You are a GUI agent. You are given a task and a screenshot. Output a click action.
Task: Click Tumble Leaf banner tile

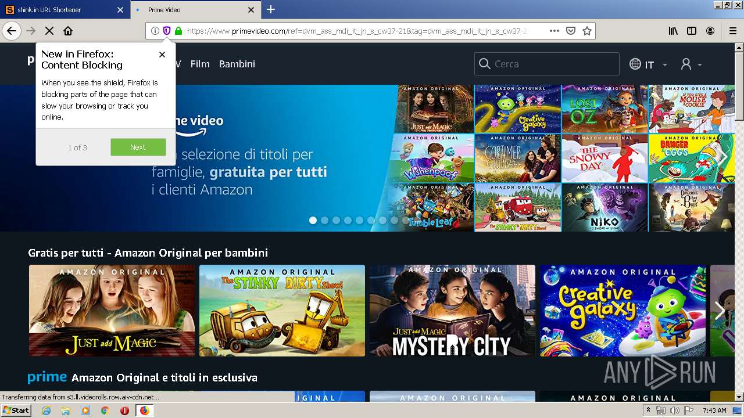pyautogui.click(x=431, y=208)
